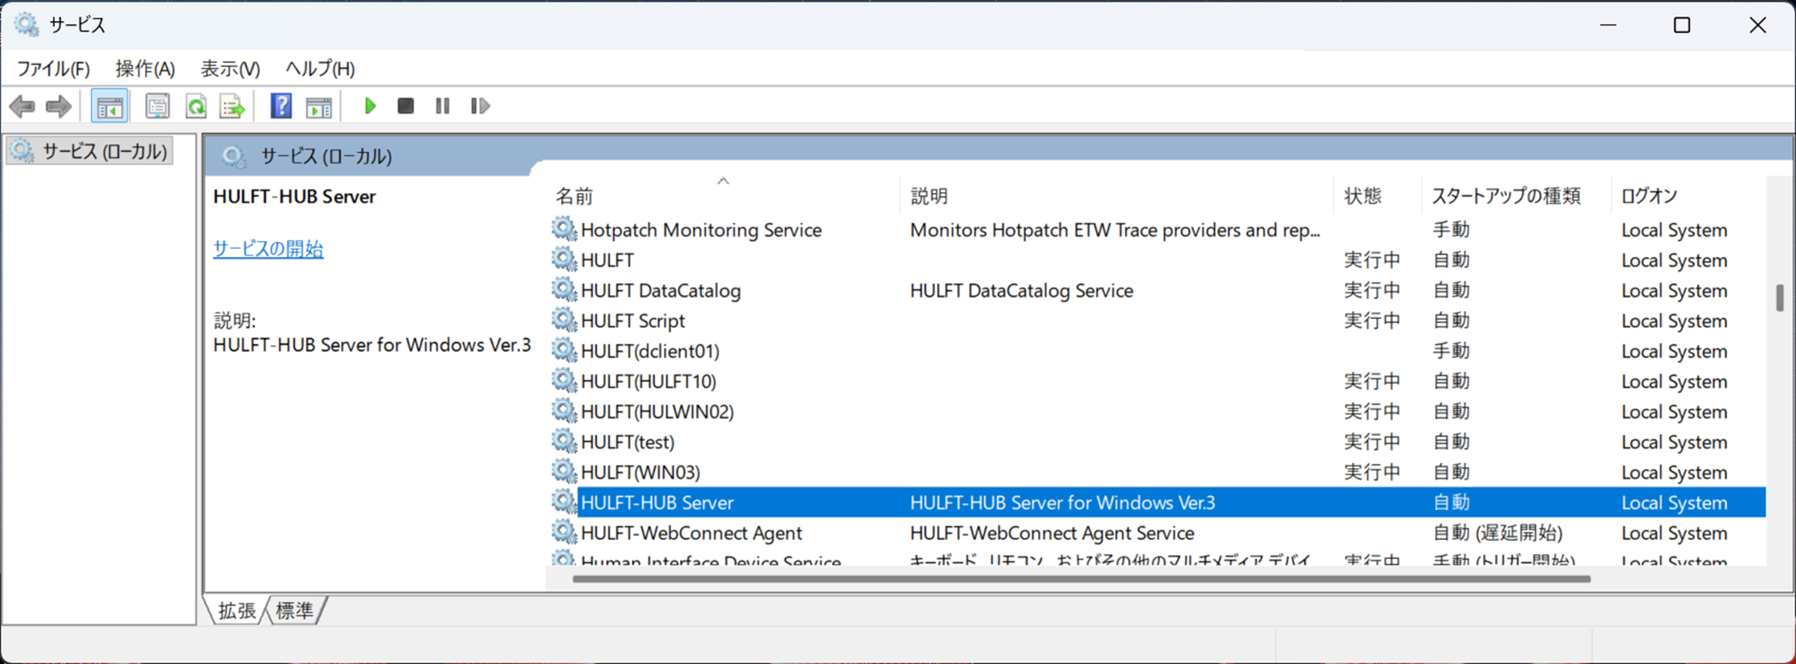
Task: Click the HULFT DataCatalog Service description
Action: (1022, 290)
